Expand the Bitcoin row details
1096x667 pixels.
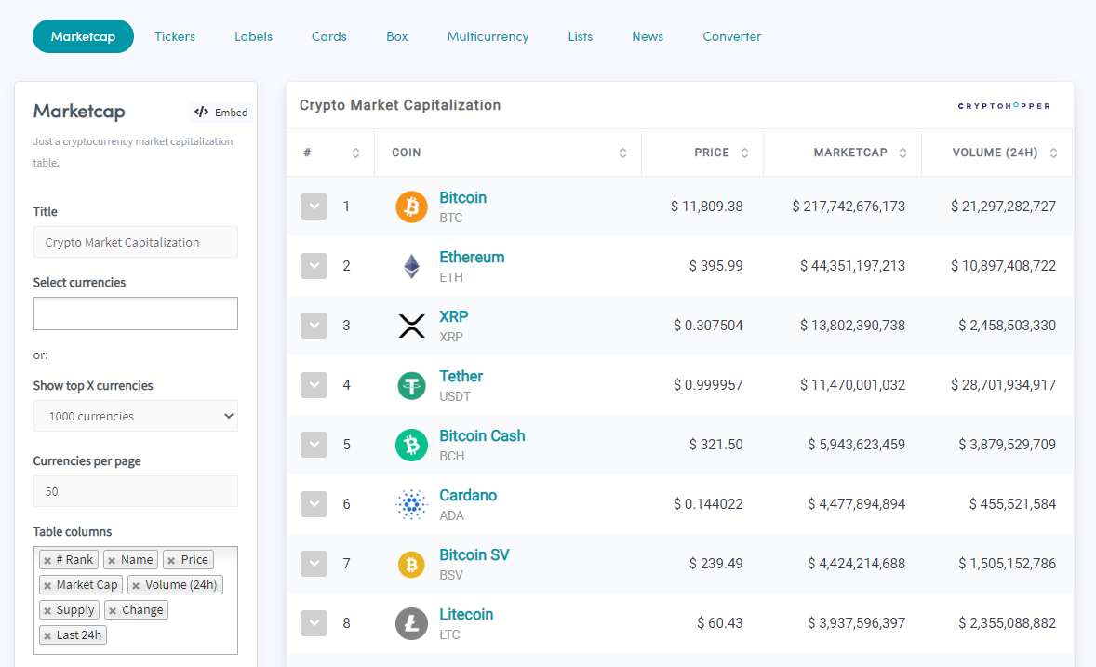click(314, 207)
